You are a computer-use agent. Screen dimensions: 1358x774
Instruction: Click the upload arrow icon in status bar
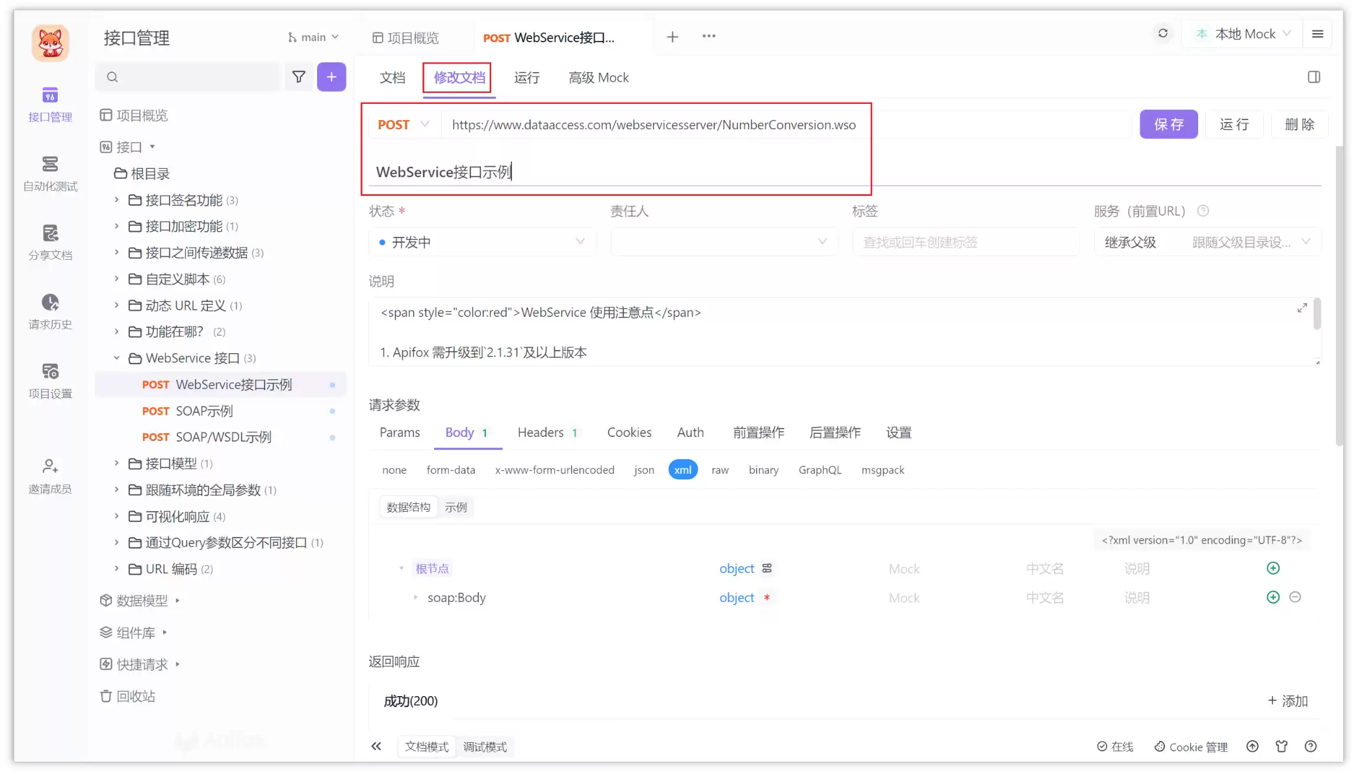[x=1252, y=747]
